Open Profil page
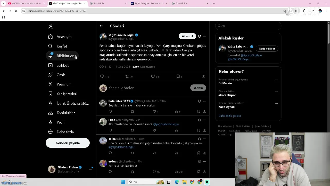 click(57, 122)
